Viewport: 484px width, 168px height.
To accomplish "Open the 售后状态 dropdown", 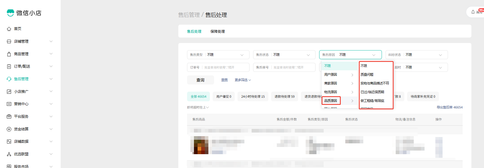I will coord(284,55).
